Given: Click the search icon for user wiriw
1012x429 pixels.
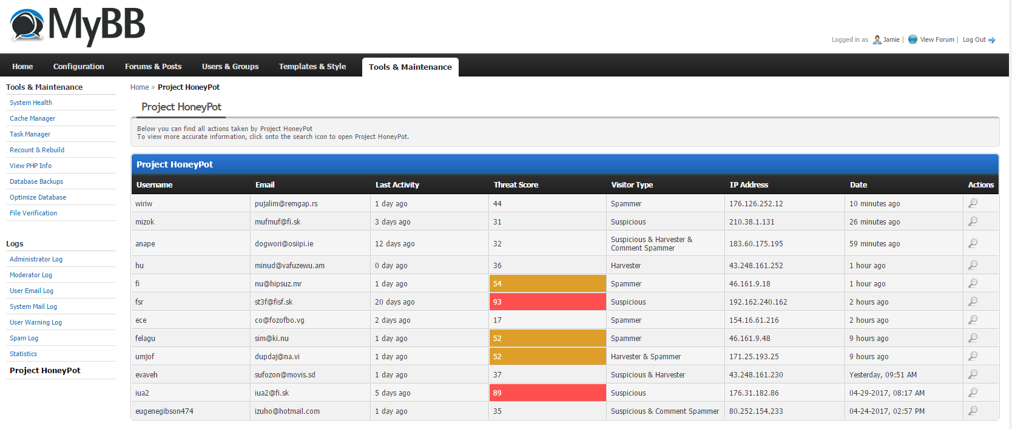Looking at the screenshot, I should coord(973,203).
